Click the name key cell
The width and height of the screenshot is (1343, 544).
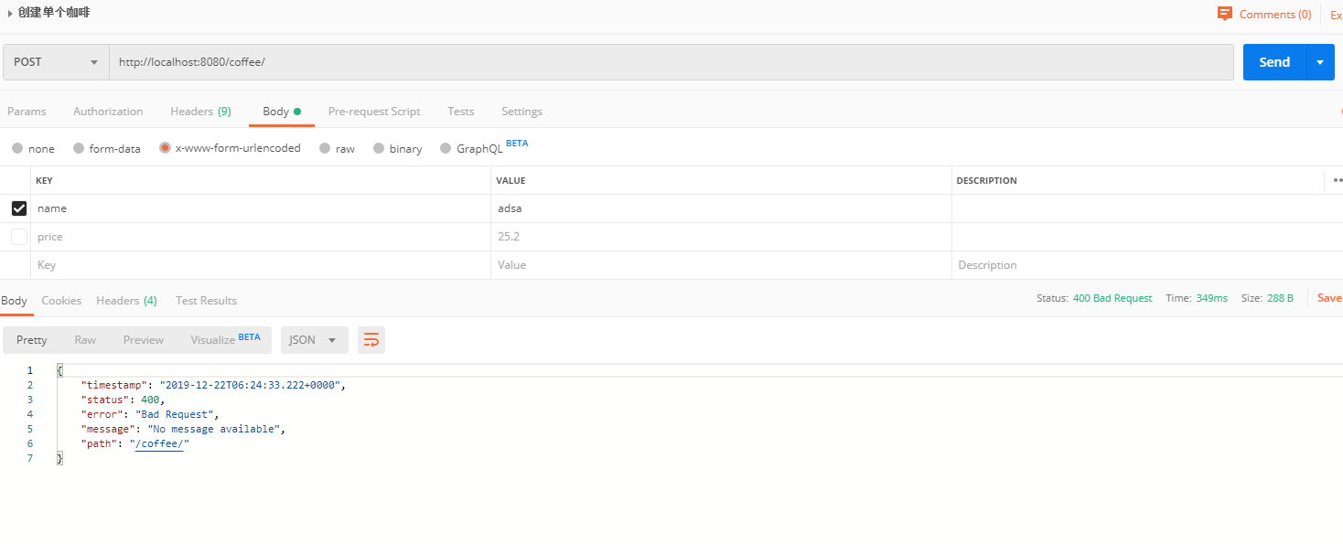click(261, 208)
